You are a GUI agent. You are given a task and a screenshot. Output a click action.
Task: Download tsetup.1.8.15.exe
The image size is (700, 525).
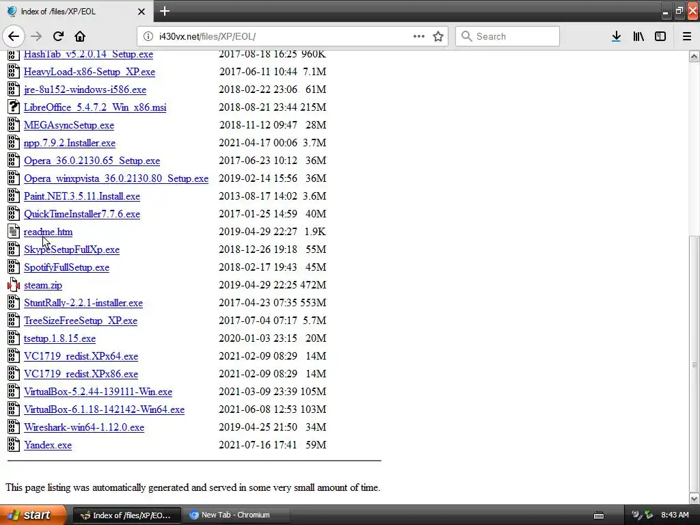click(59, 338)
